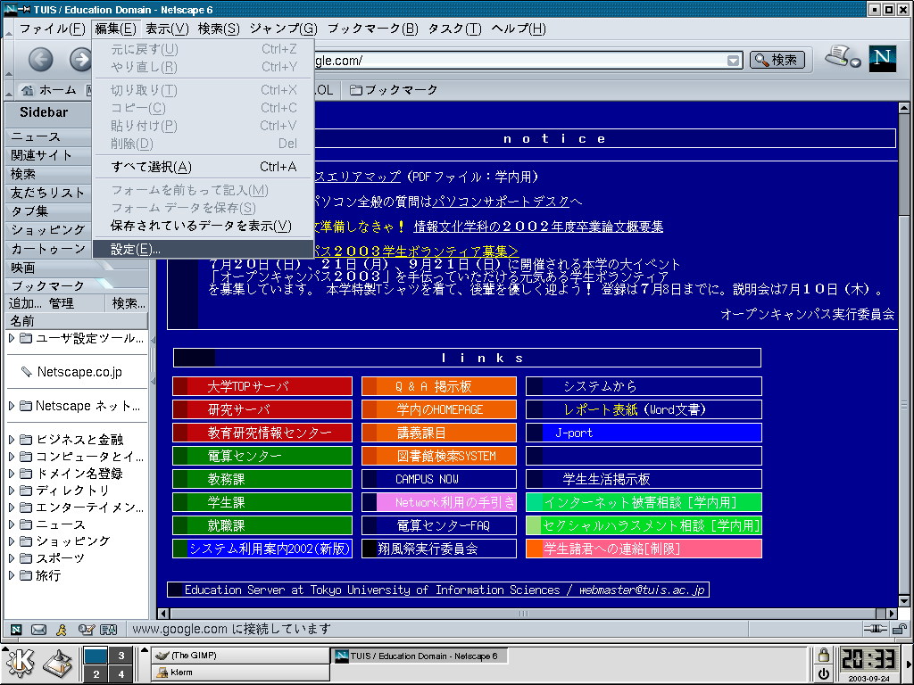Open the KDE K start menu
The height and width of the screenshot is (685, 914).
click(x=21, y=664)
